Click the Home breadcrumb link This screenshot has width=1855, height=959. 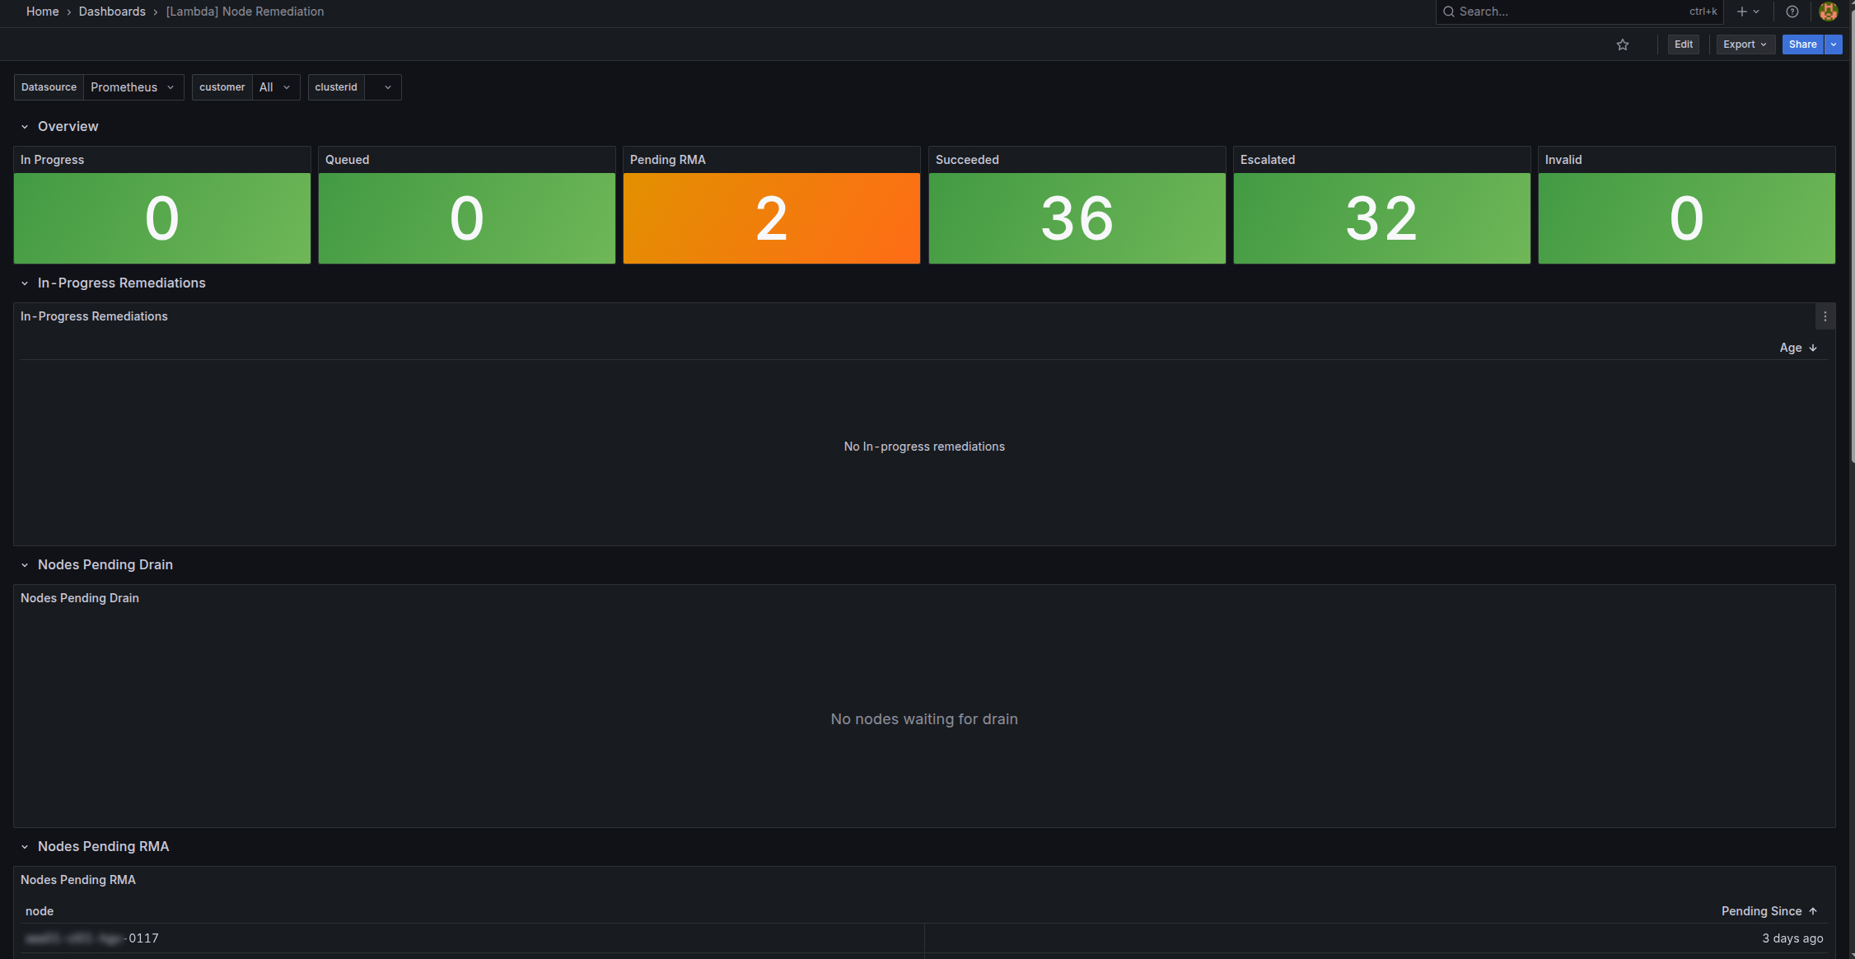click(42, 12)
